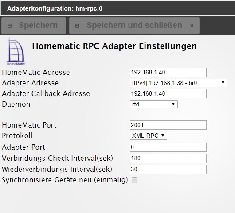Focus the Verbindungs-Check Interval field
The image size is (235, 213).
pos(168,158)
